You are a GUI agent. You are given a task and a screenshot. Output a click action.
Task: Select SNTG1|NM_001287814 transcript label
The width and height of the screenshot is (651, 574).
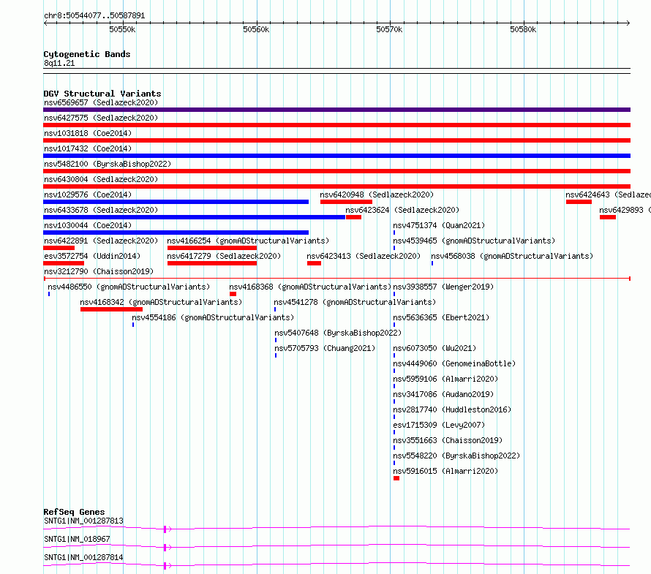(83, 557)
